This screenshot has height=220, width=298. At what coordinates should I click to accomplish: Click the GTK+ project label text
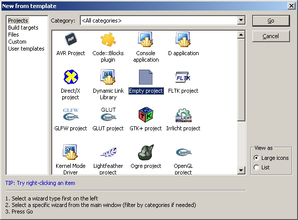tap(145, 128)
